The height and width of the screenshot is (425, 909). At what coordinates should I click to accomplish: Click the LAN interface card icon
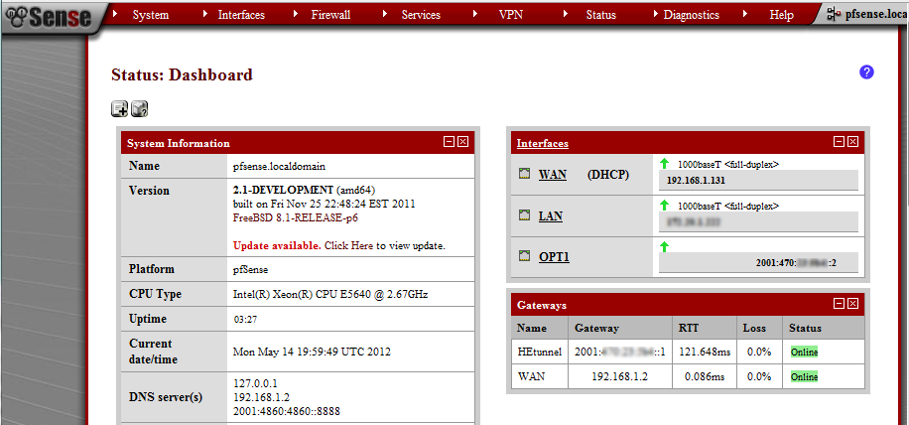pyautogui.click(x=525, y=215)
